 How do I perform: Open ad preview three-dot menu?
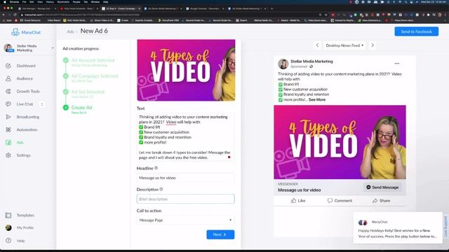pyautogui.click(x=397, y=64)
